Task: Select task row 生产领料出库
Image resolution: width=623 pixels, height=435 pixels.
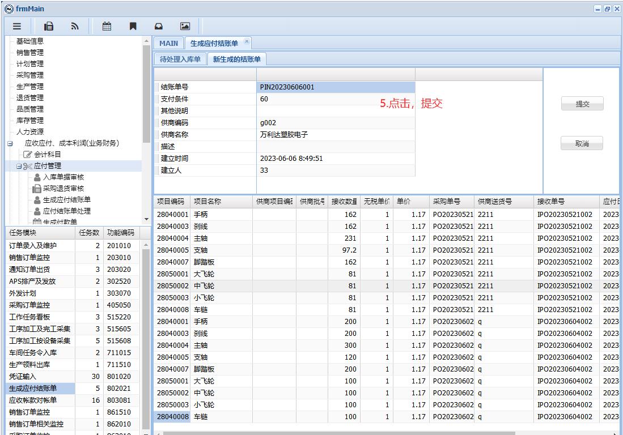Action: pyautogui.click(x=74, y=365)
